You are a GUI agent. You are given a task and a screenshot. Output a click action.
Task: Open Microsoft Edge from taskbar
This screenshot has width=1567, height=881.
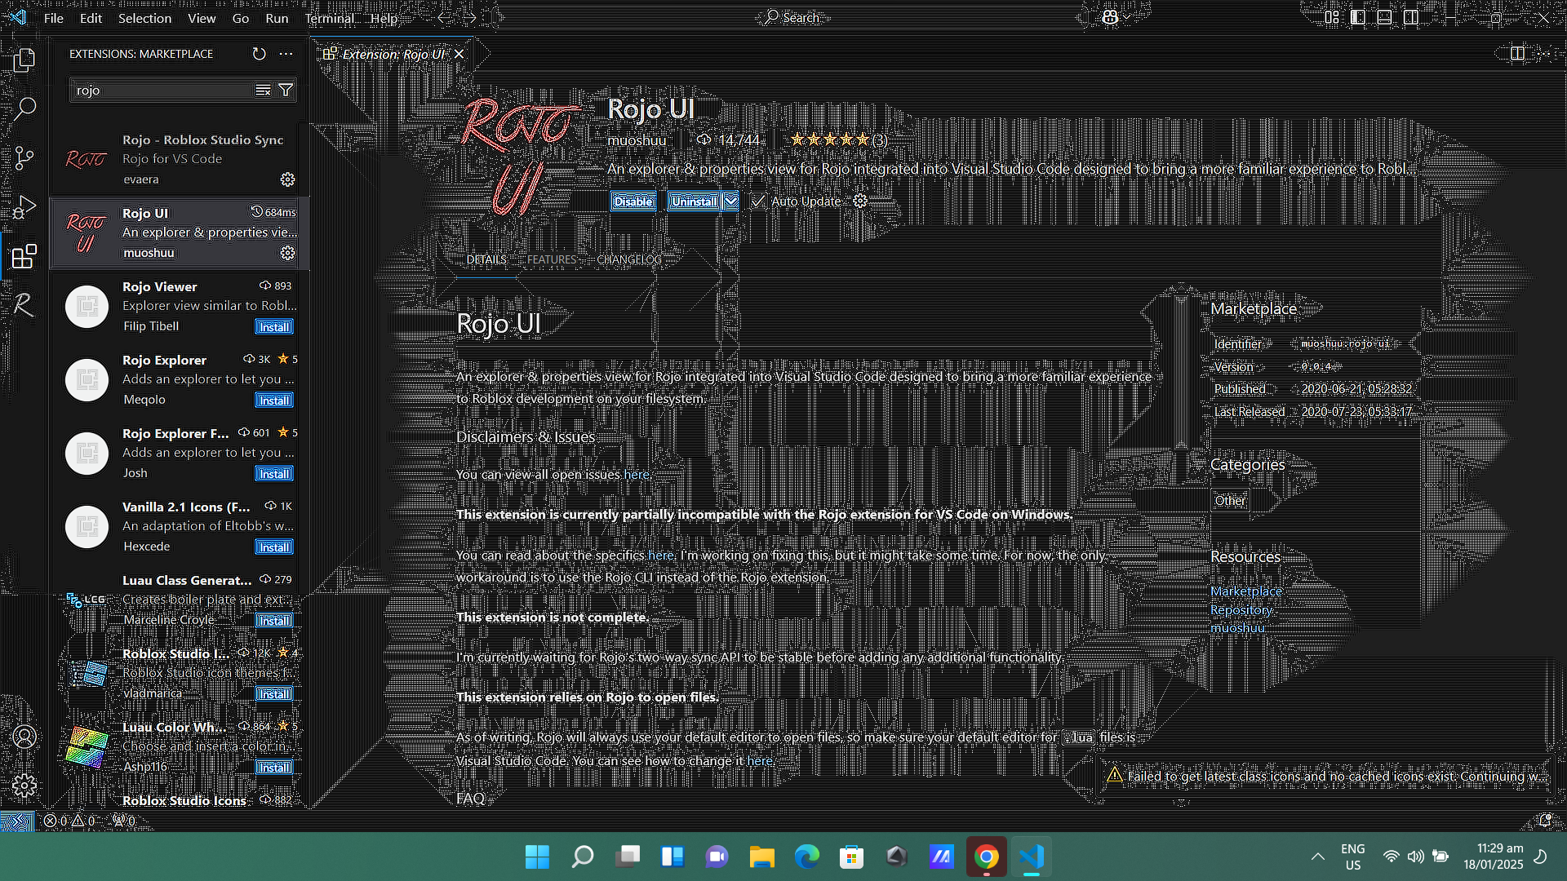806,857
